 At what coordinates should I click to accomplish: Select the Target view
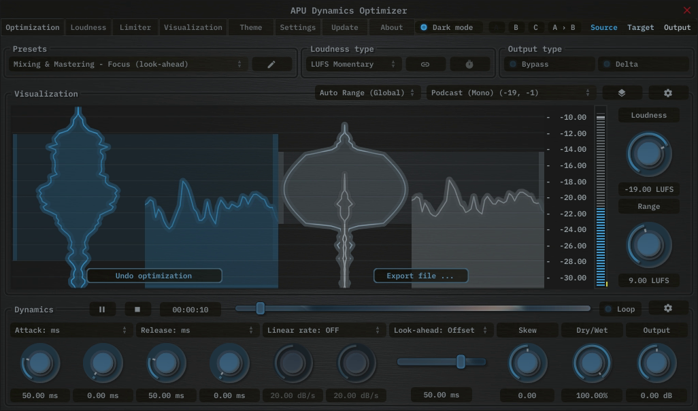click(640, 27)
